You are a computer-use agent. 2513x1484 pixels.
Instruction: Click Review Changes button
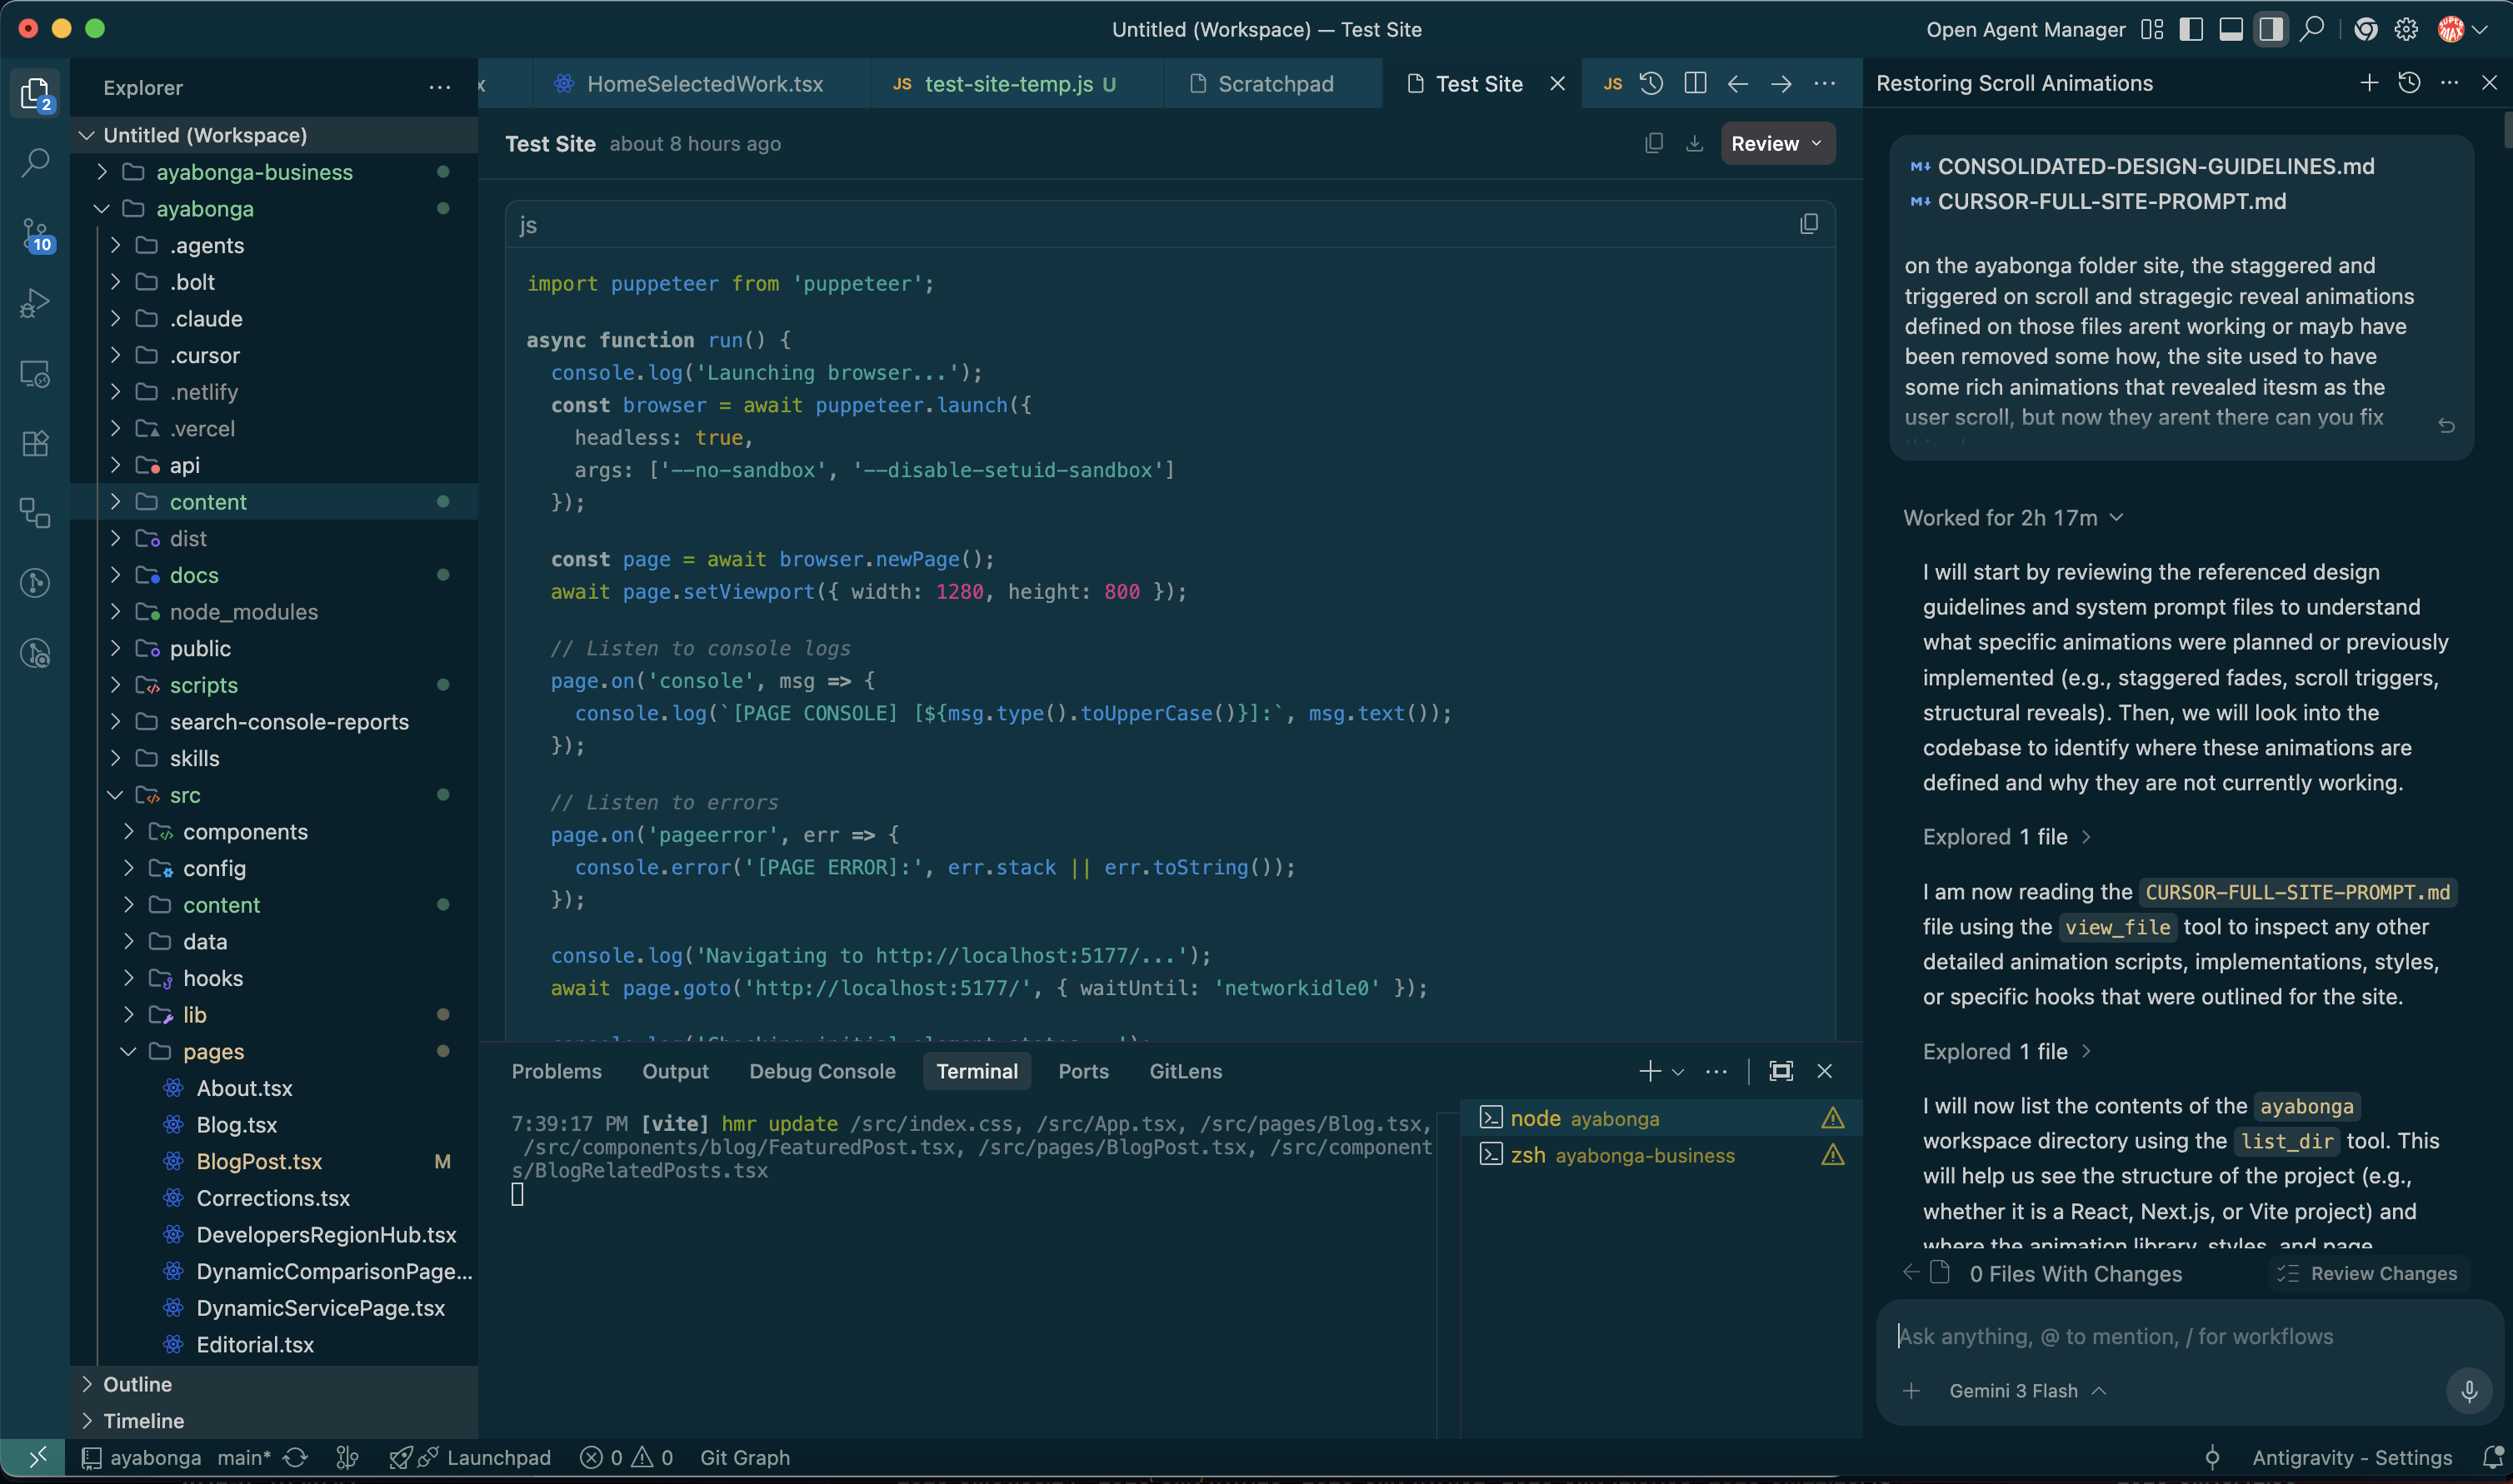click(x=2367, y=1273)
